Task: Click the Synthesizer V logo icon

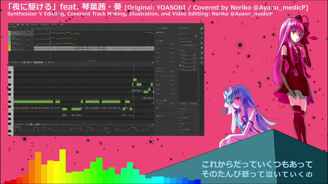Action: click(x=202, y=28)
